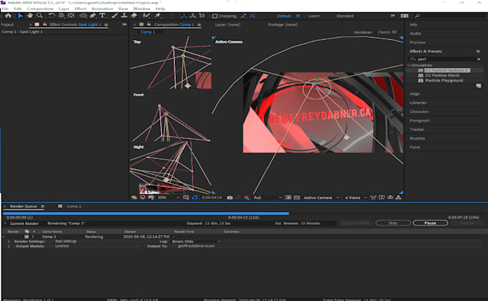Expand the Render Settings row
Image resolution: width=488 pixels, height=301 pixels.
click(9, 242)
